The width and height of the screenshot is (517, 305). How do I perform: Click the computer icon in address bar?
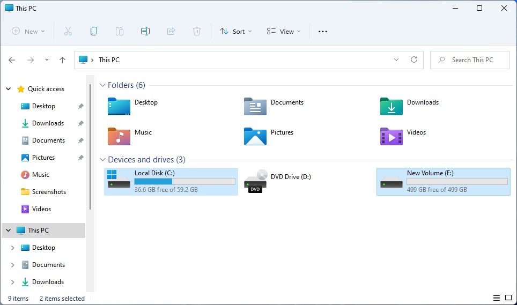(x=83, y=59)
